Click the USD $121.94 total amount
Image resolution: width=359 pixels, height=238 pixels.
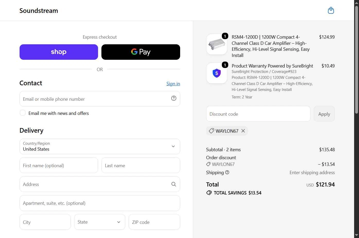320,184
